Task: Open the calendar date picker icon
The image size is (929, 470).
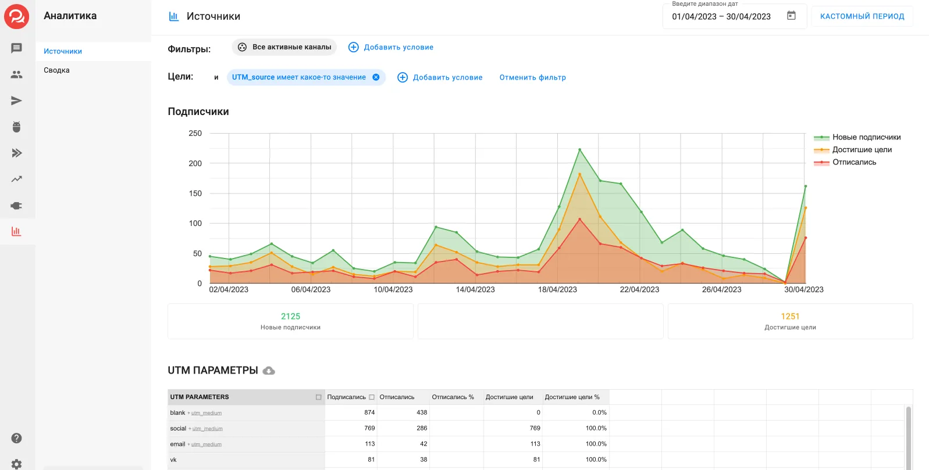Action: (791, 16)
